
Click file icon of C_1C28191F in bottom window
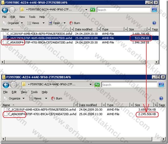[x=6, y=109]
